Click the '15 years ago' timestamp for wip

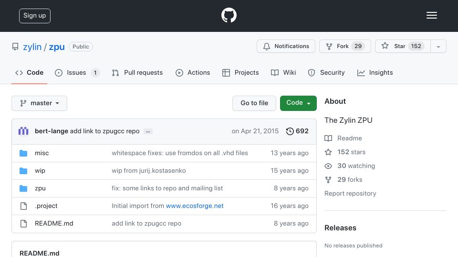point(290,171)
